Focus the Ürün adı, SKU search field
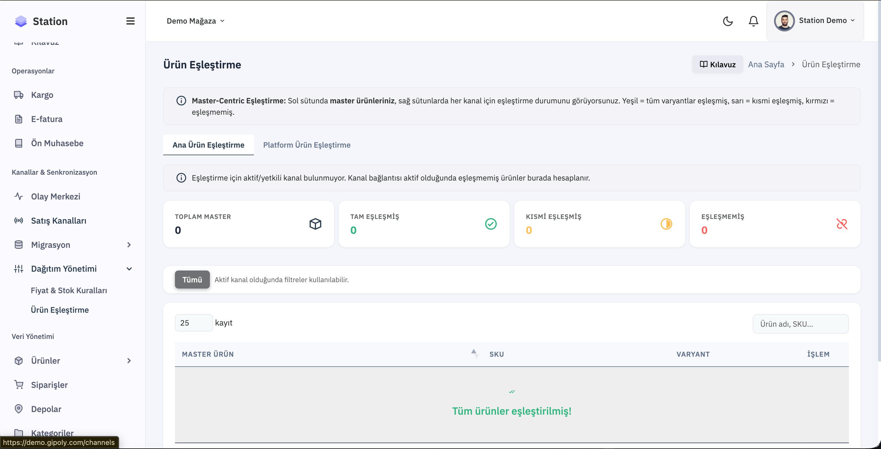Viewport: 881px width, 449px height. click(x=800, y=324)
